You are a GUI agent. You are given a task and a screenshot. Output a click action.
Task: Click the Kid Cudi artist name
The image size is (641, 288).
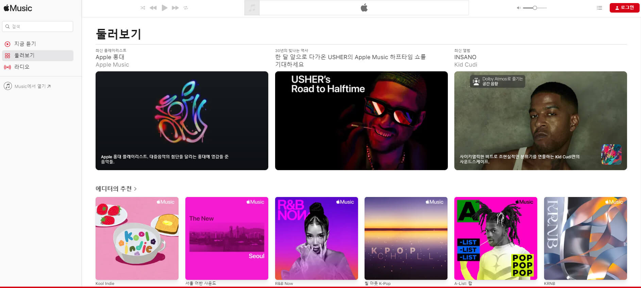[466, 65]
